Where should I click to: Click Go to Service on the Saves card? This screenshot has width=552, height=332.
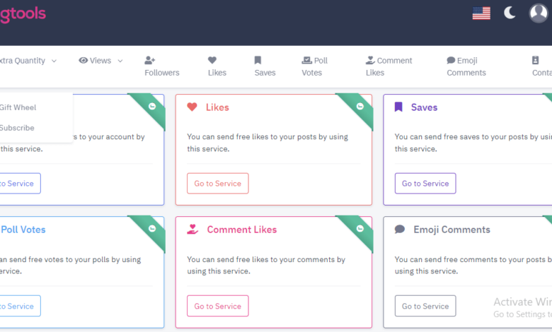pyautogui.click(x=425, y=184)
